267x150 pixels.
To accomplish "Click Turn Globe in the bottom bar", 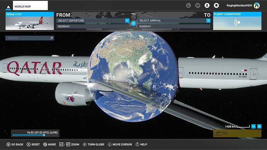I will click(94, 144).
